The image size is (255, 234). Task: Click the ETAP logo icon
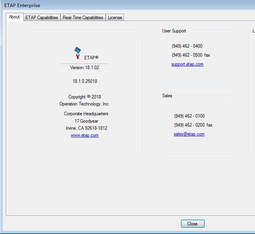(78, 53)
